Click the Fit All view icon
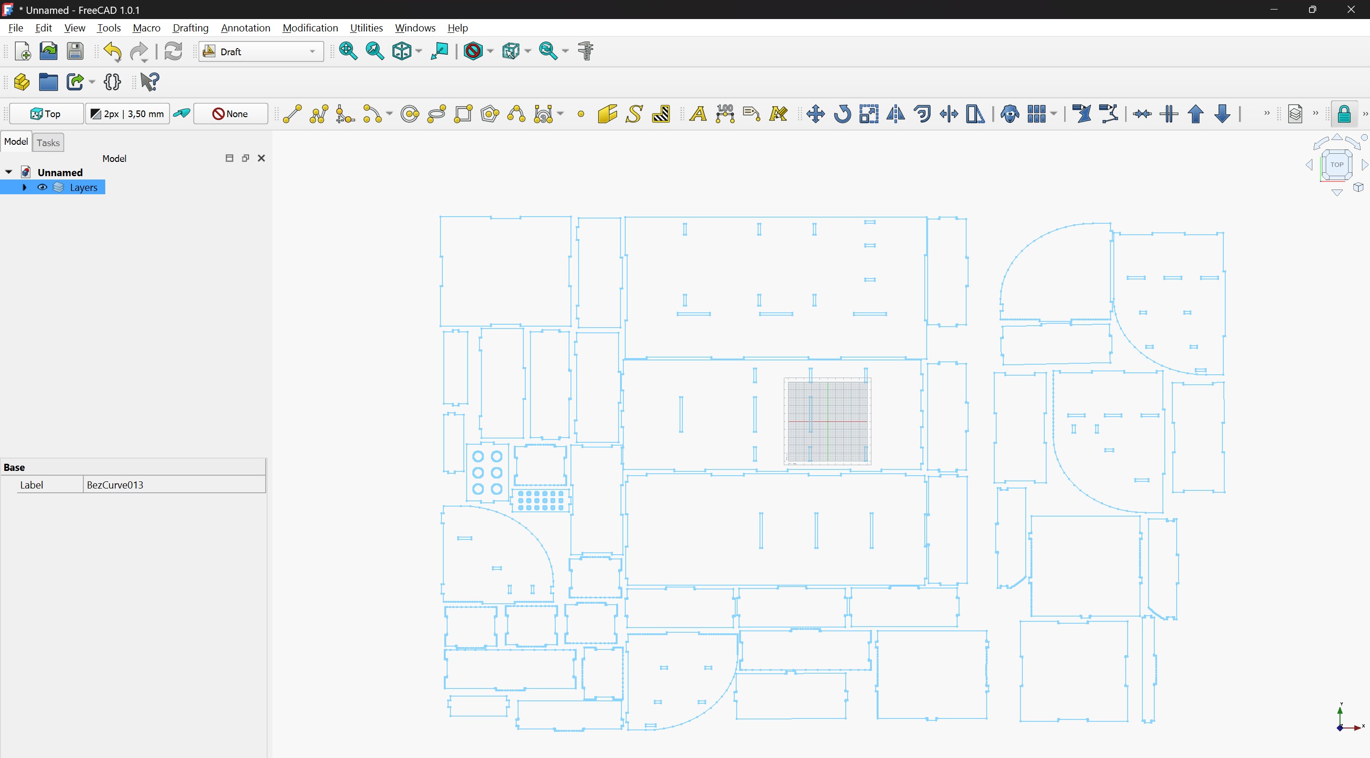This screenshot has width=1370, height=758. (348, 51)
